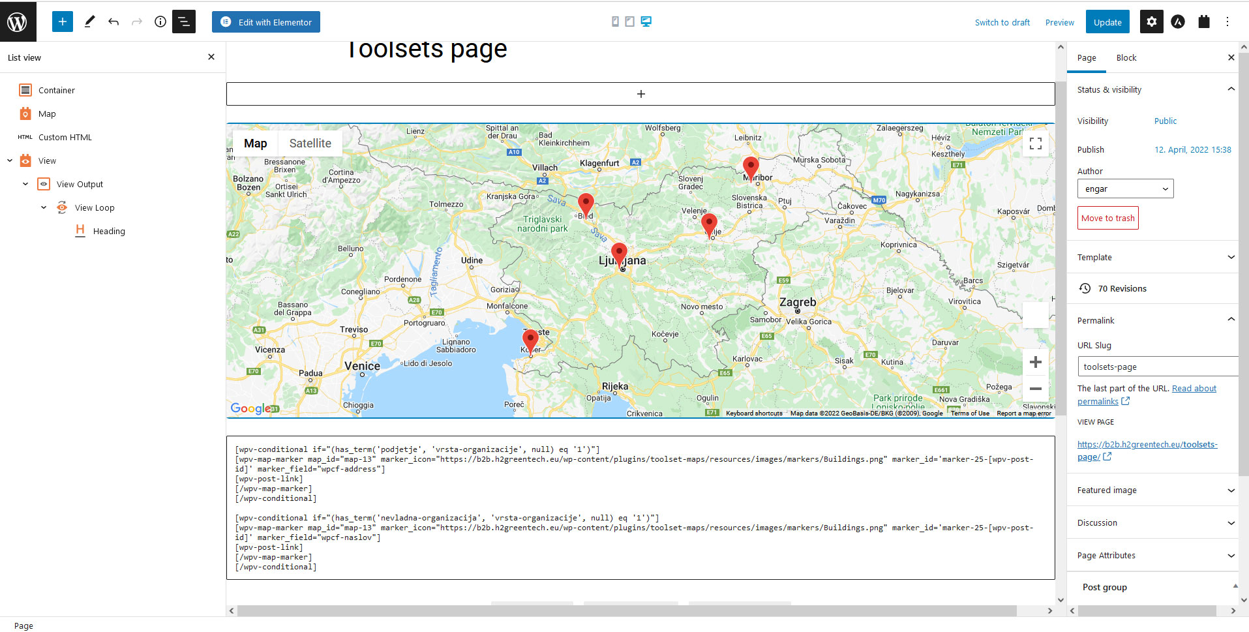This screenshot has height=632, width=1249.
Task: Select the Custom HTML block in List view
Action: [65, 137]
